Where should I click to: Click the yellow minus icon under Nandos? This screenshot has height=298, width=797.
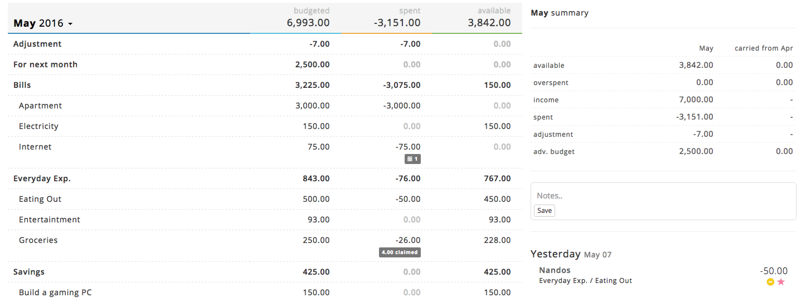click(770, 282)
